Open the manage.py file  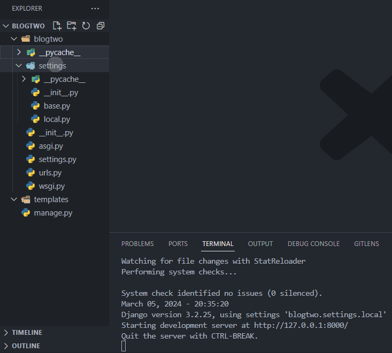(x=53, y=213)
